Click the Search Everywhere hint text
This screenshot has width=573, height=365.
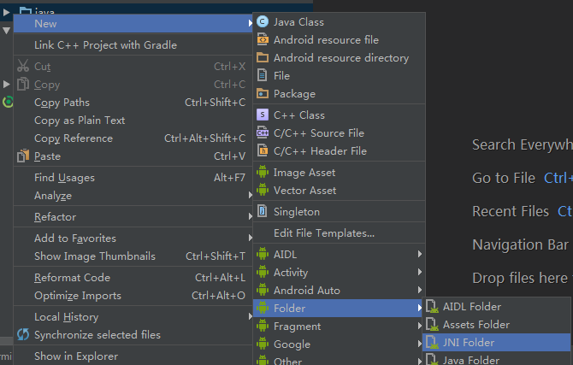pos(523,144)
